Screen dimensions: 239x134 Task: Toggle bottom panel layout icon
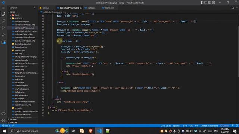(x=206, y=3)
